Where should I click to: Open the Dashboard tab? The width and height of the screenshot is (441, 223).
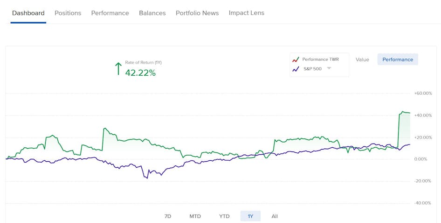pyautogui.click(x=28, y=13)
